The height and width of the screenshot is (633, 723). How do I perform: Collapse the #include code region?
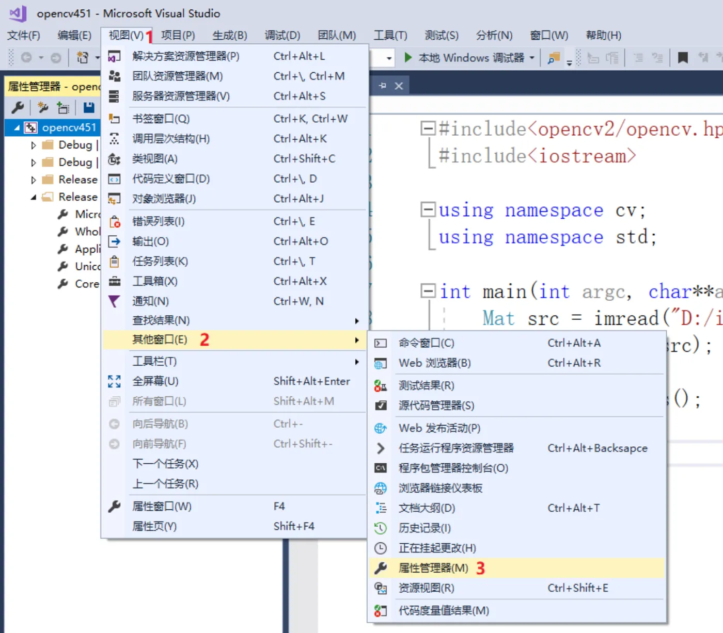point(428,128)
